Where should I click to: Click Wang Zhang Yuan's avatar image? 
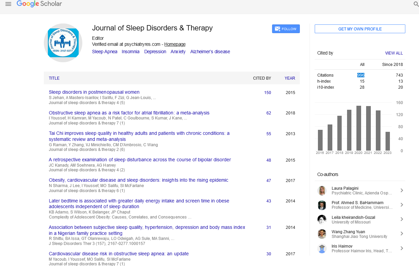coord(322,234)
